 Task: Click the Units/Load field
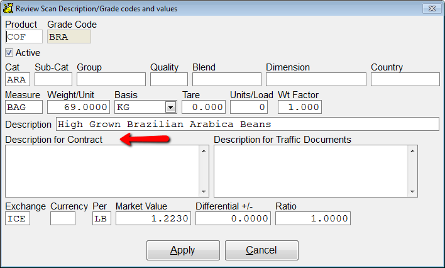249,107
